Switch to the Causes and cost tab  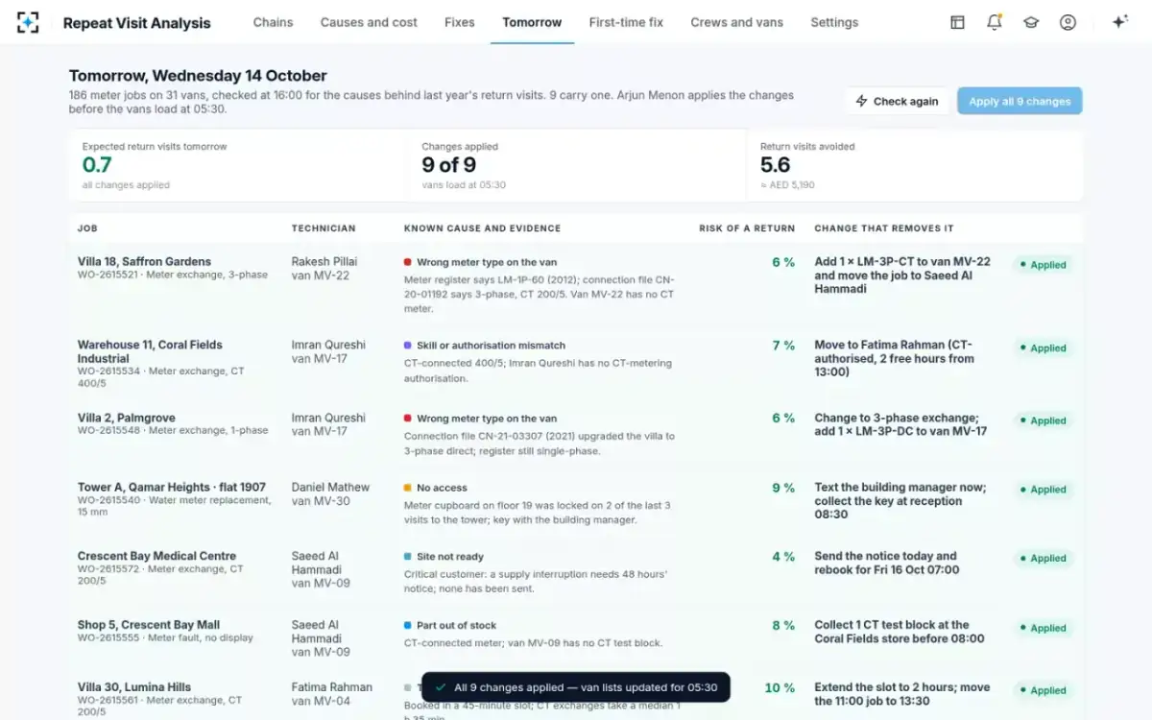click(369, 22)
